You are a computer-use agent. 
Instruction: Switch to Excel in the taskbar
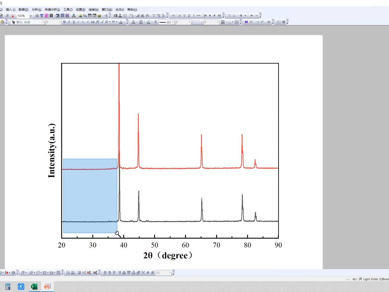[x=34, y=287]
